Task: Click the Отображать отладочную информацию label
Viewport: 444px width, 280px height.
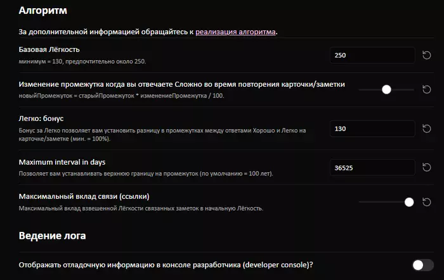Action: (166, 265)
